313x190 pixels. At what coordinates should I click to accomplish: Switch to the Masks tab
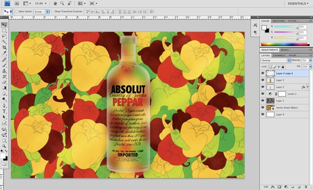[285, 50]
